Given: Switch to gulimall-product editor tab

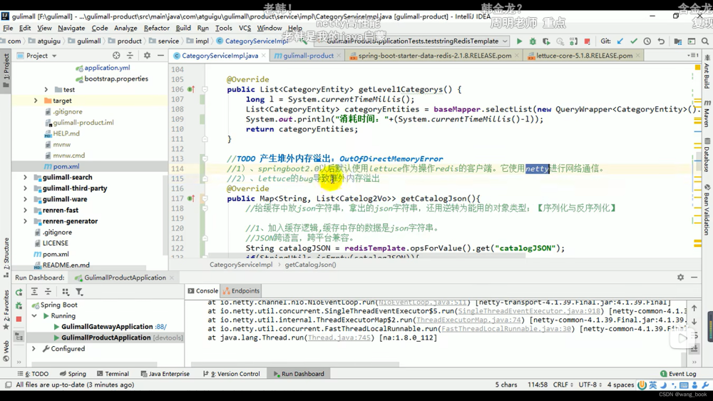Looking at the screenshot, I should [308, 56].
